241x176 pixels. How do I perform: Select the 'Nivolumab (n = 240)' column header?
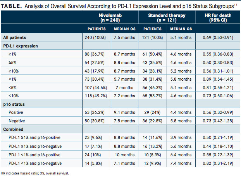click(x=110, y=18)
